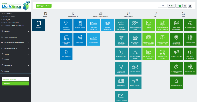This screenshot has width=197, height=102.
Task: Open the en-US language dropdown
Action: click(x=163, y=6)
